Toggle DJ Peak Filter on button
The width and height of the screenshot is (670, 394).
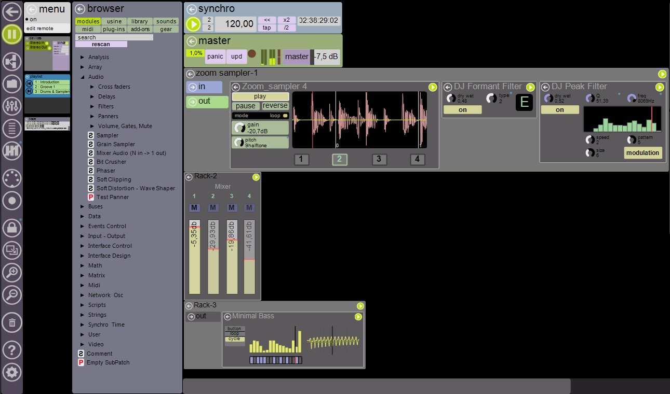(x=560, y=110)
